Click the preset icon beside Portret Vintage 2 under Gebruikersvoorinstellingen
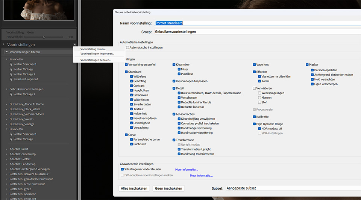Image resolution: width=361 pixels, height=200 pixels. pyautogui.click(x=11, y=94)
